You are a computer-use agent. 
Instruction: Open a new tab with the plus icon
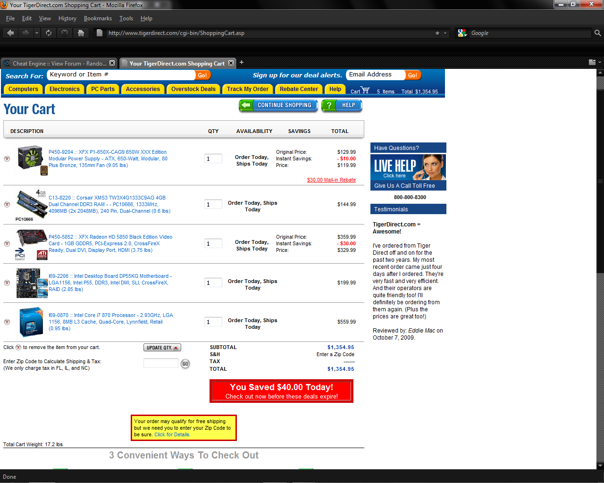point(242,62)
